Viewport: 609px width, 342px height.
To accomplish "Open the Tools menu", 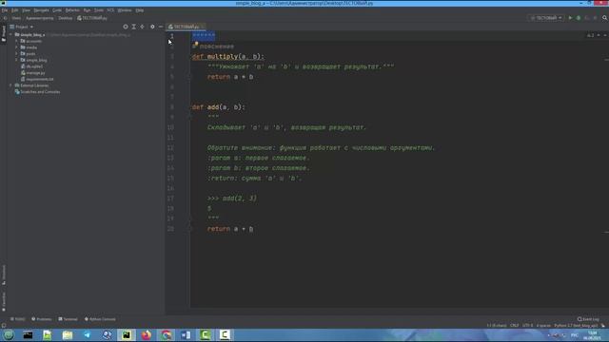I will (99, 10).
